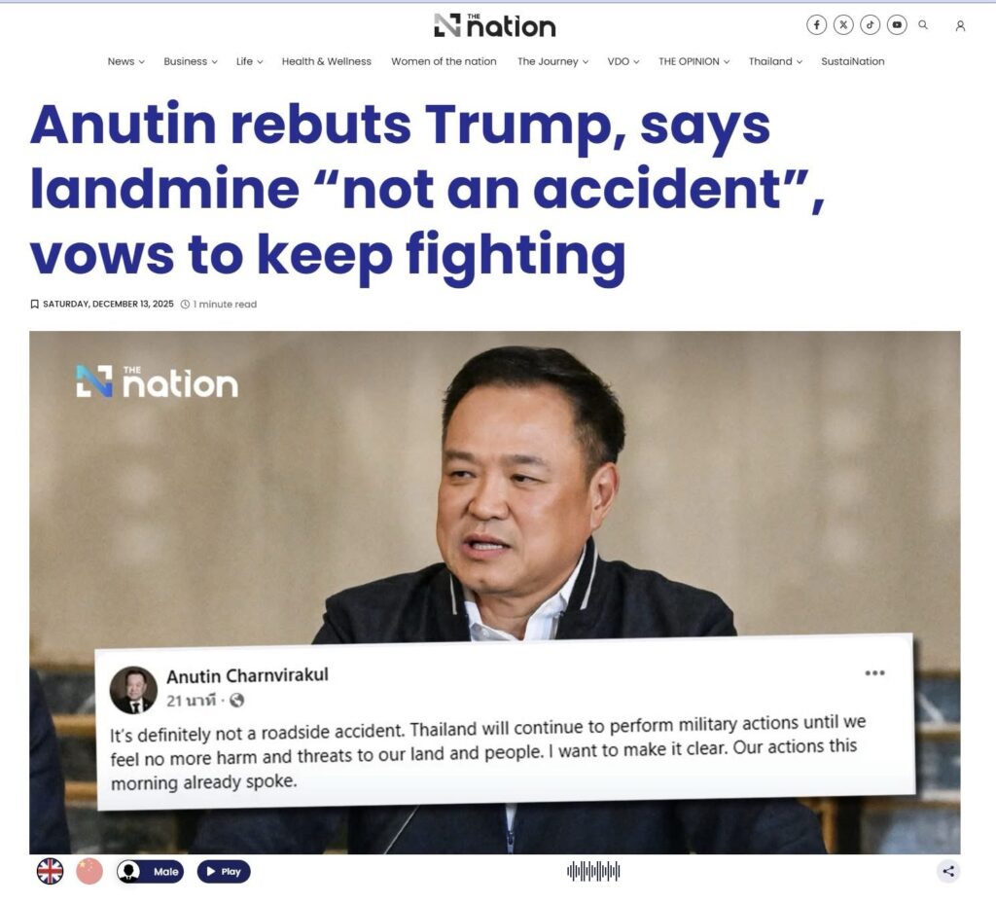Open the Health & Wellness menu item

[327, 61]
